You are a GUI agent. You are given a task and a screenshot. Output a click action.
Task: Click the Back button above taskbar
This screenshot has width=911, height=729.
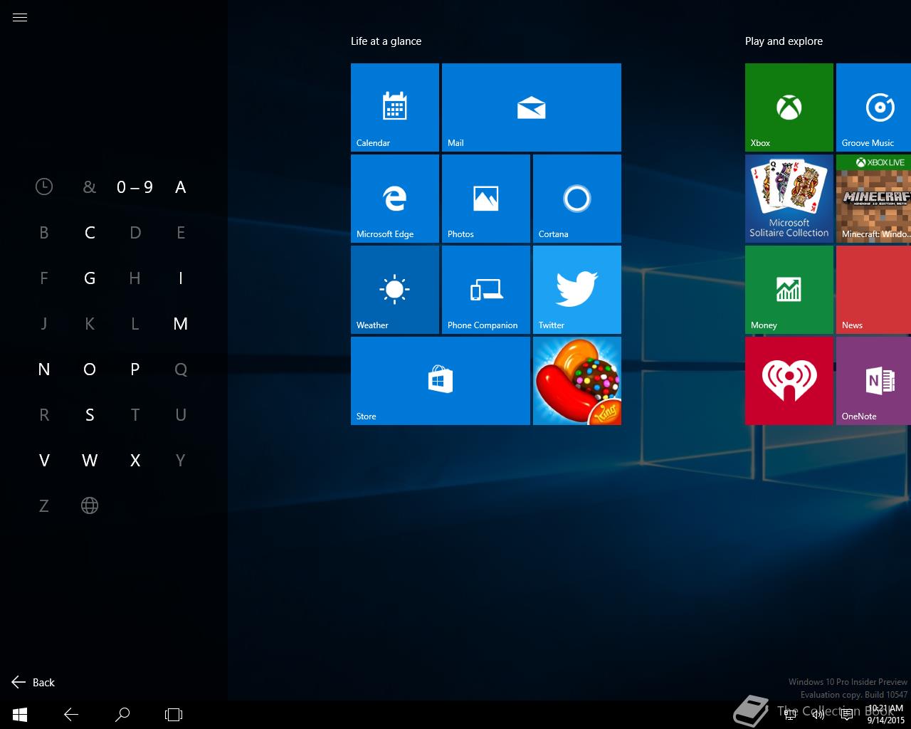point(33,683)
